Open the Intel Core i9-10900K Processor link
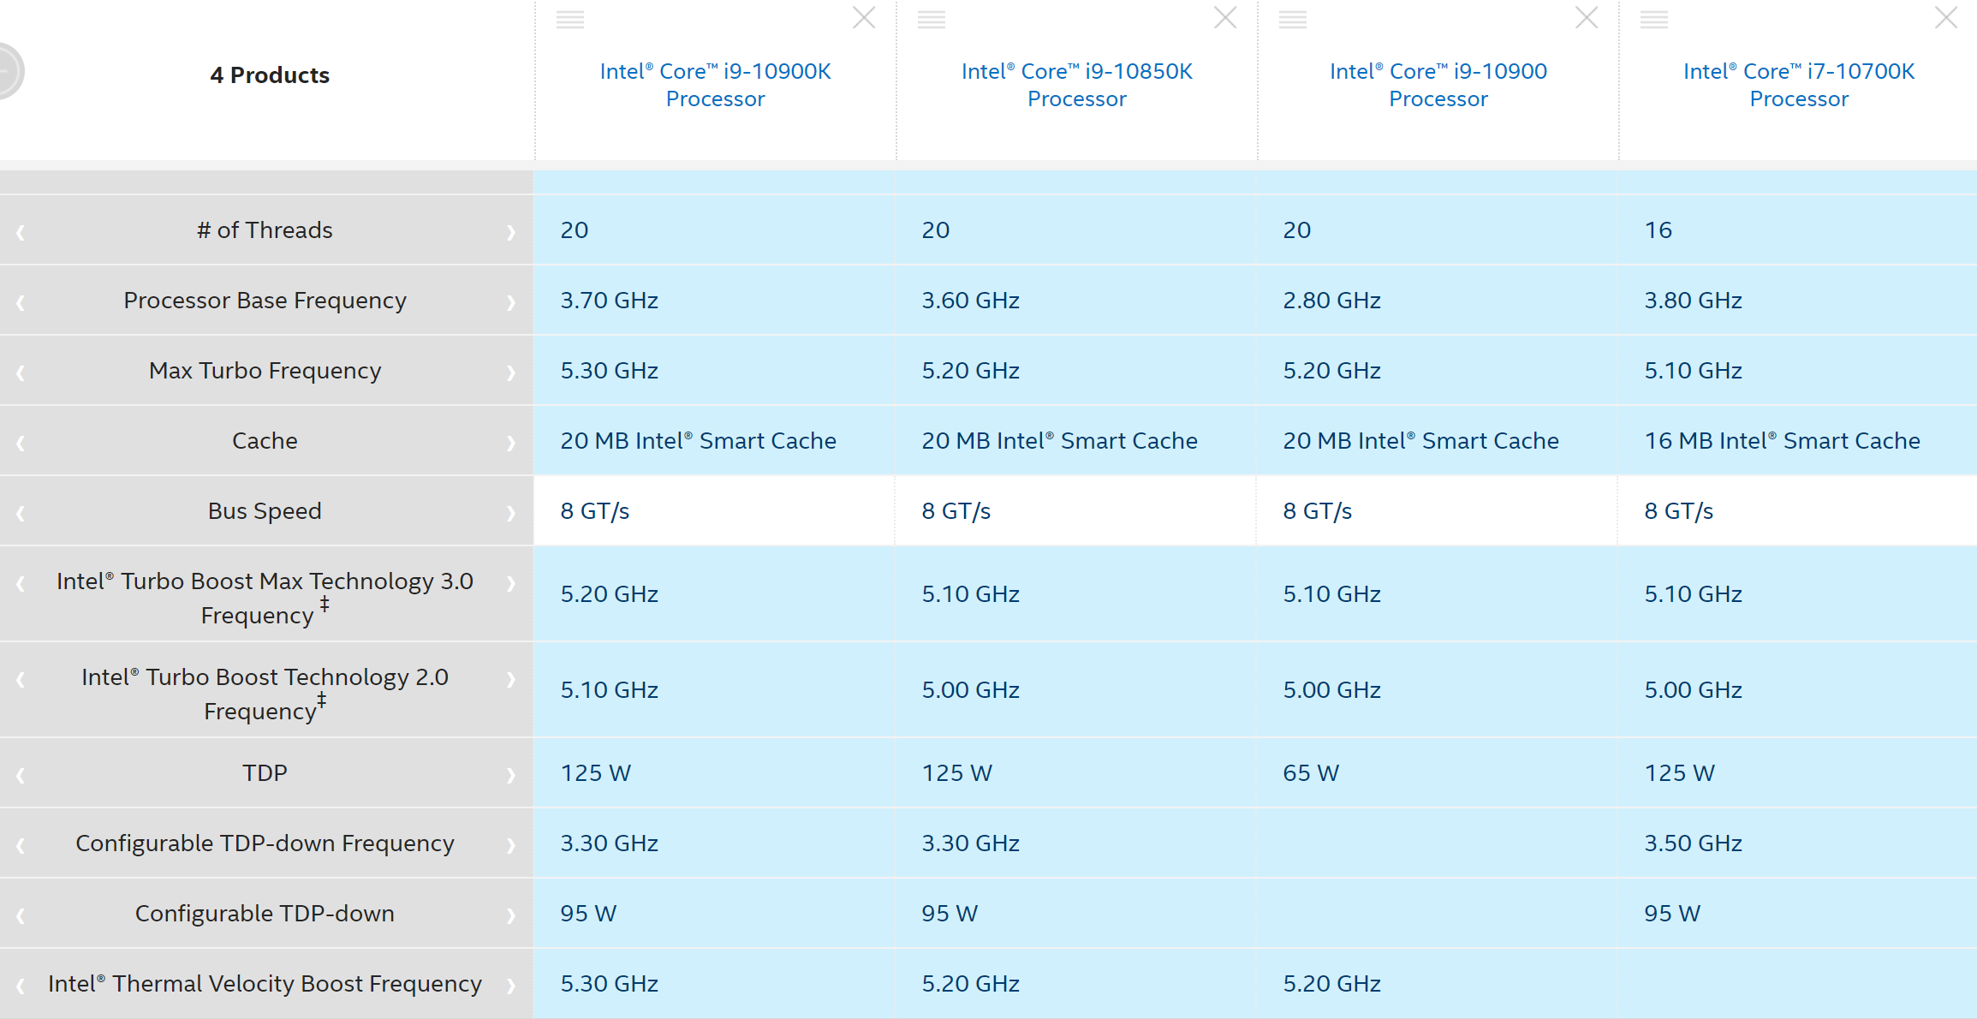The image size is (1977, 1019). 716,85
